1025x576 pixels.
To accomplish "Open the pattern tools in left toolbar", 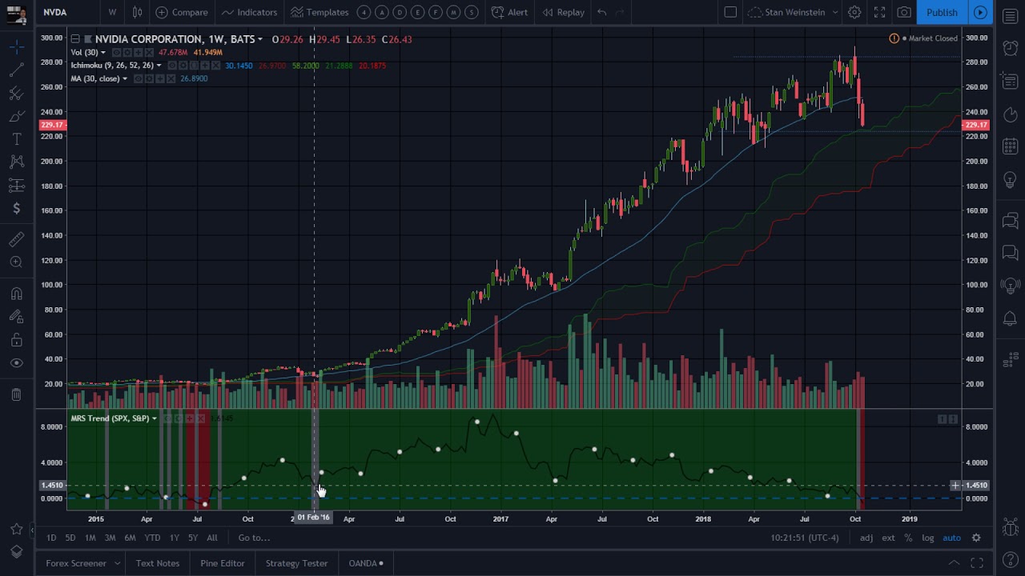I will coord(16,162).
